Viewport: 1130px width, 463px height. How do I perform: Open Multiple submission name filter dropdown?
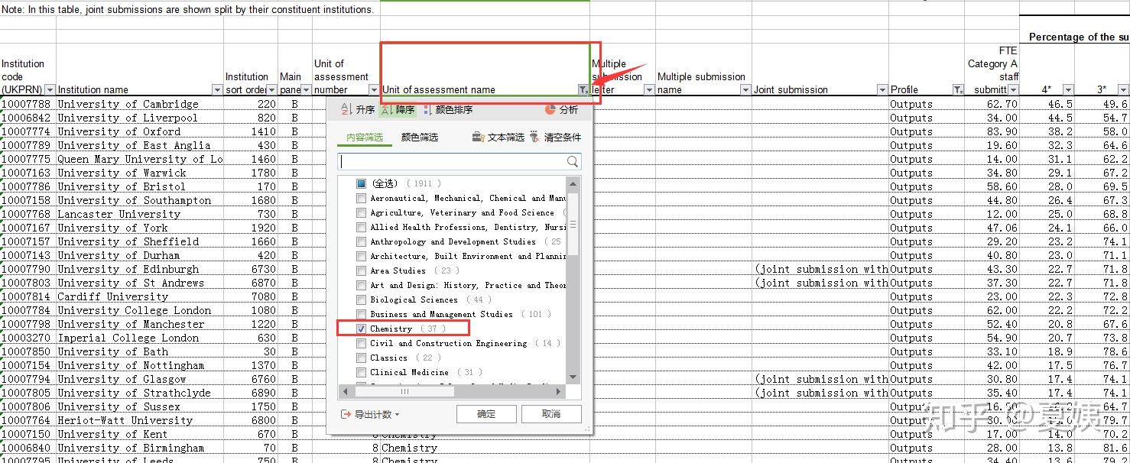[x=745, y=90]
